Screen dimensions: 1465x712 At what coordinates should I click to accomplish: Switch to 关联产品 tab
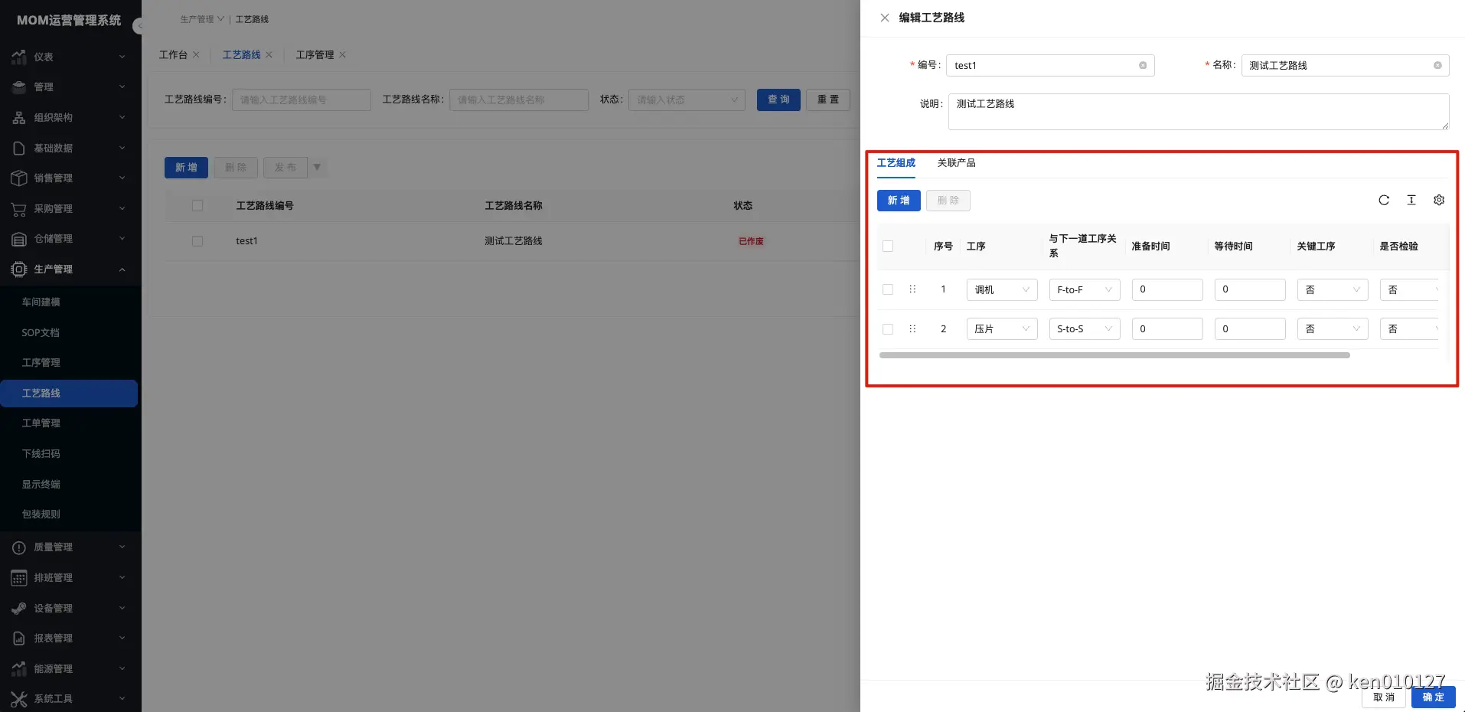click(956, 162)
